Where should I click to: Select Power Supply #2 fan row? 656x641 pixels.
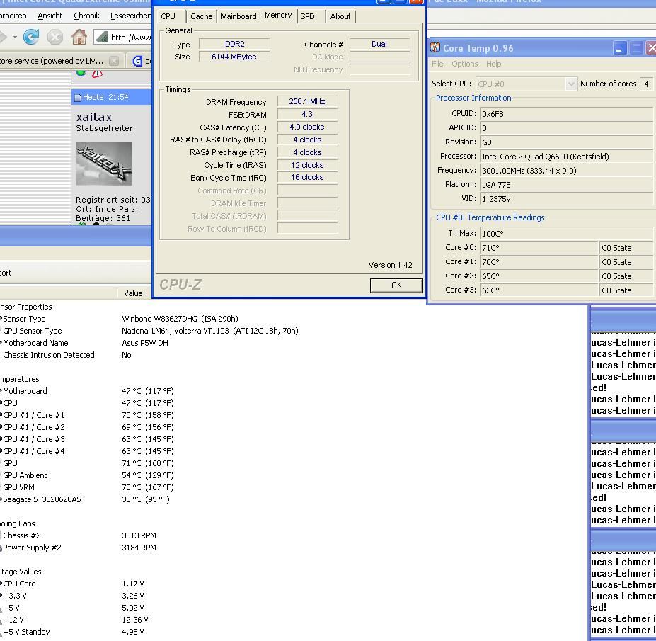coord(79,548)
